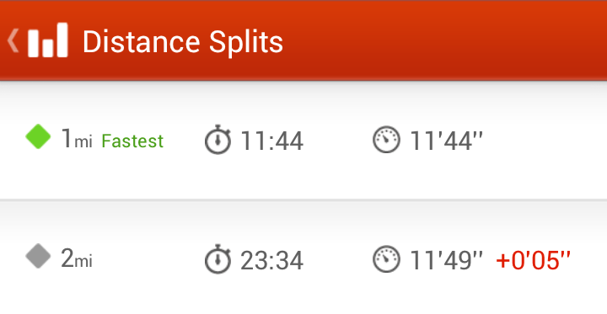Click the orange header bar
607x314 pixels.
coord(303,40)
